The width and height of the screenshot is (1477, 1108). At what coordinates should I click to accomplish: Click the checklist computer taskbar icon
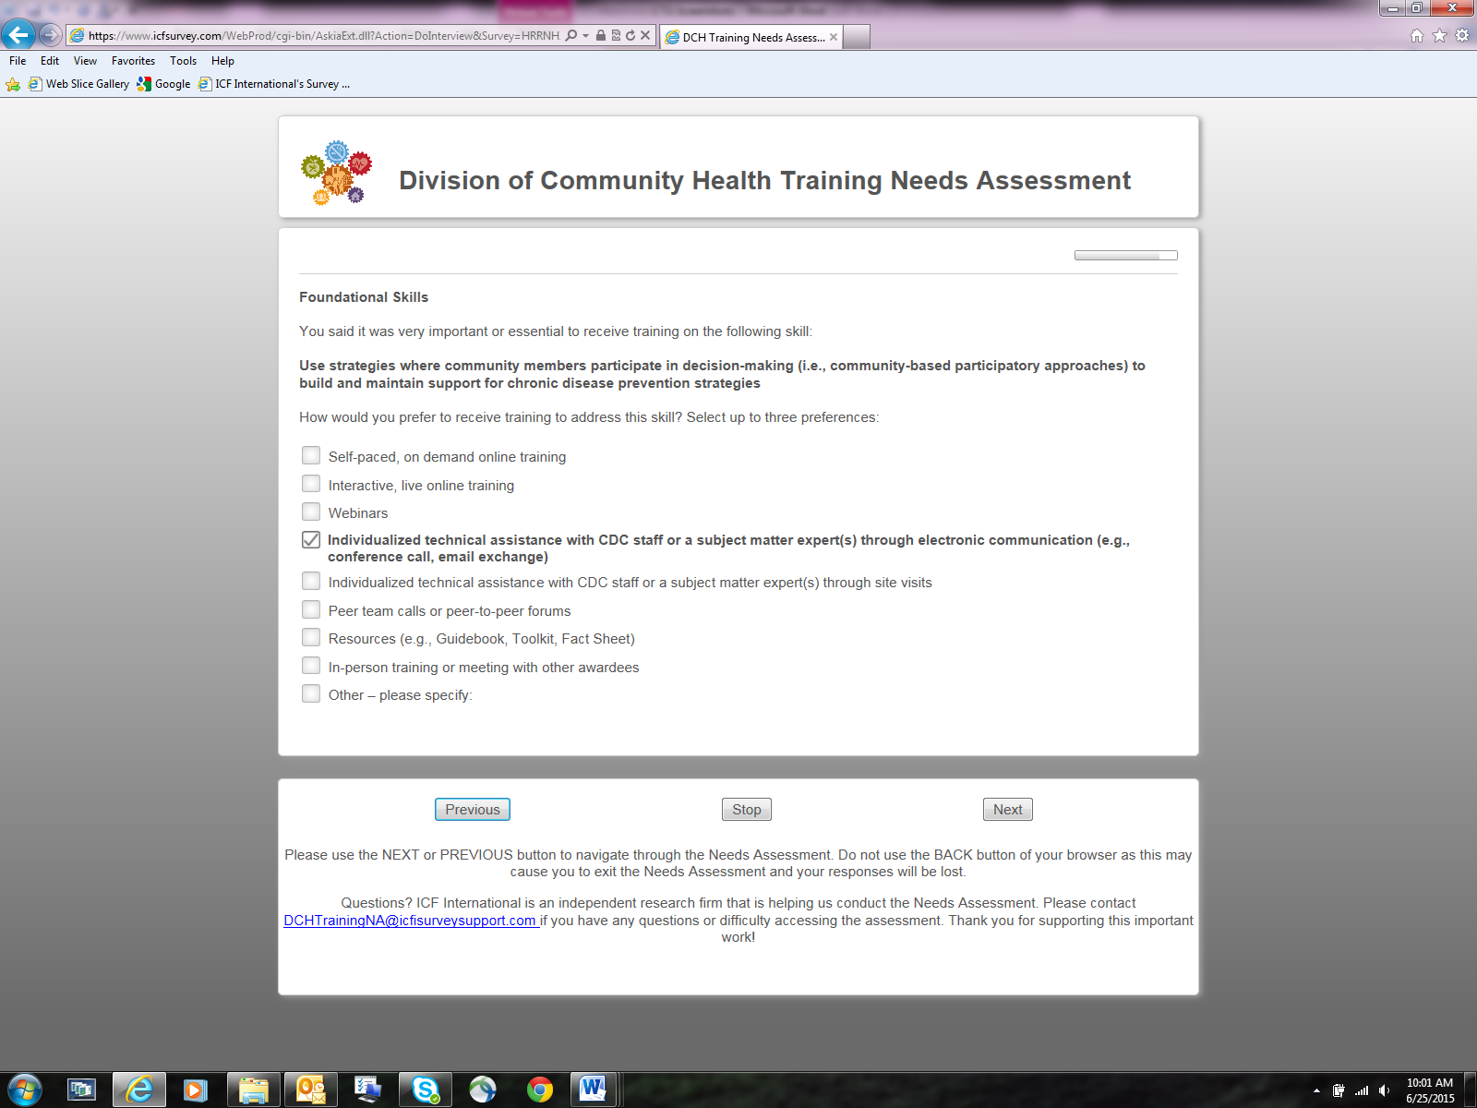(368, 1090)
